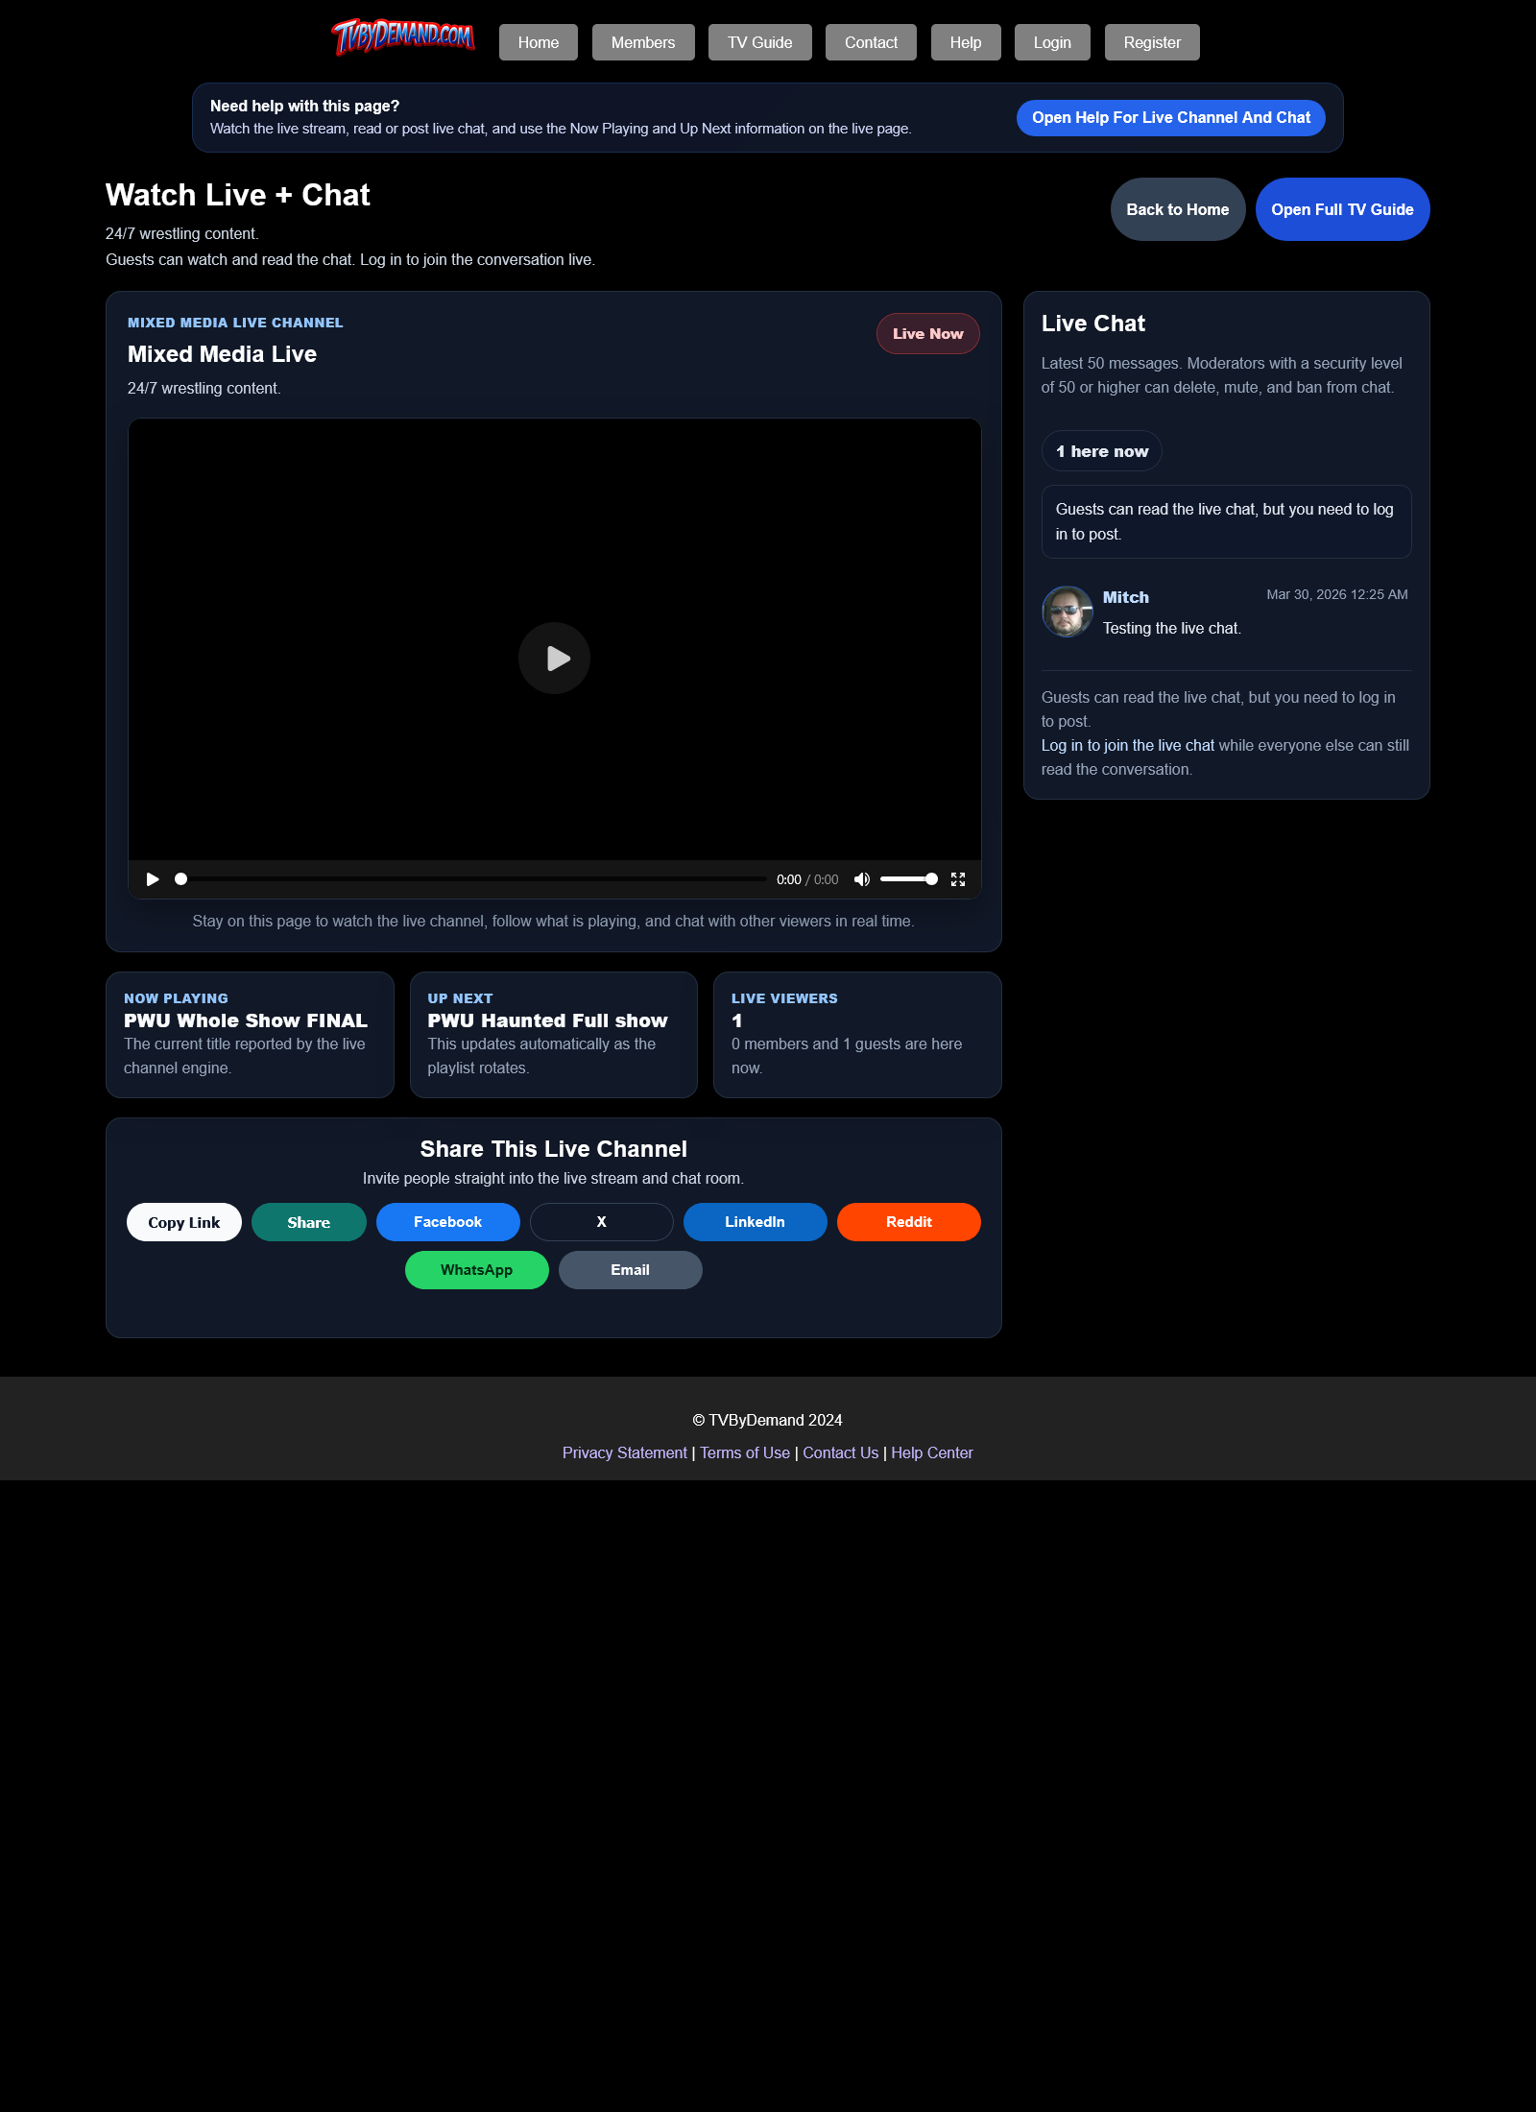Share the channel on Reddit
Viewport: 1536px width, 2112px height.
tap(907, 1221)
